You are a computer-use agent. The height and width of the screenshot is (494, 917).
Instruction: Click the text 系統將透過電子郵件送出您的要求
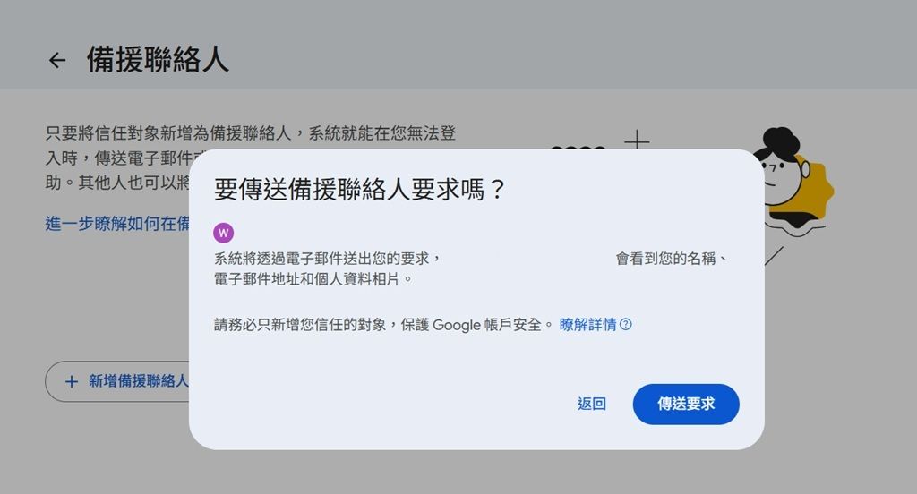pos(328,259)
